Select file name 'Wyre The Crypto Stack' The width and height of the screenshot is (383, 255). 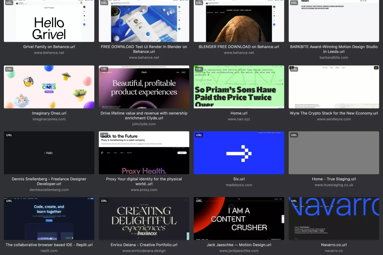coord(334,113)
